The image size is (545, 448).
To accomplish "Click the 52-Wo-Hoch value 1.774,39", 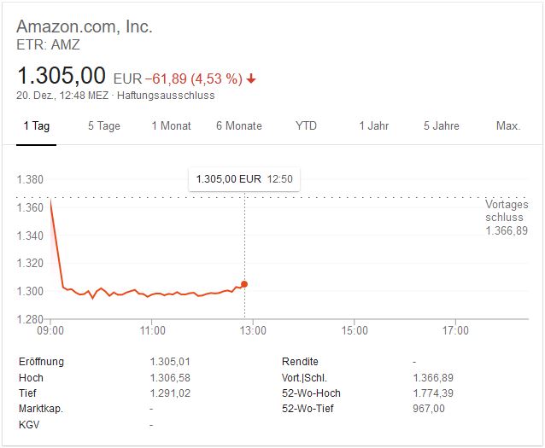I will click(435, 393).
